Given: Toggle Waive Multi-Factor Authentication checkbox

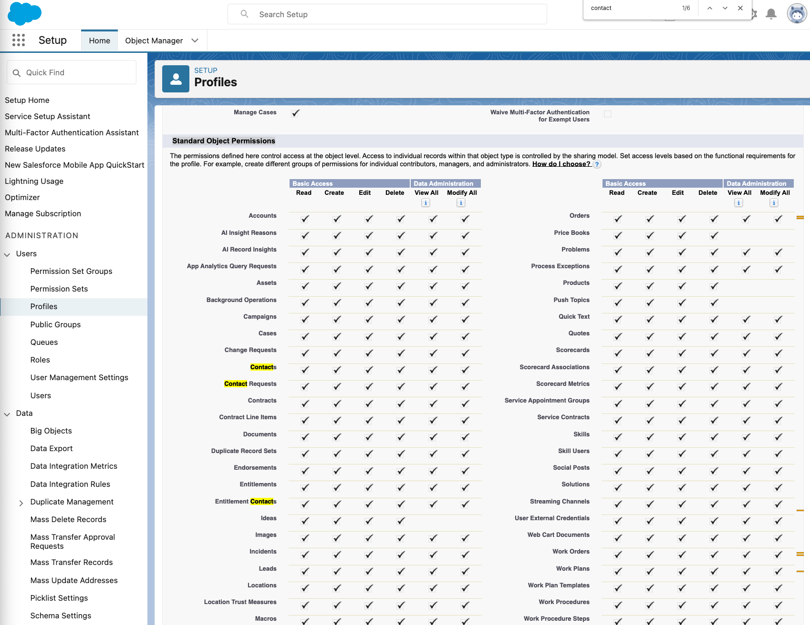Looking at the screenshot, I should [607, 114].
